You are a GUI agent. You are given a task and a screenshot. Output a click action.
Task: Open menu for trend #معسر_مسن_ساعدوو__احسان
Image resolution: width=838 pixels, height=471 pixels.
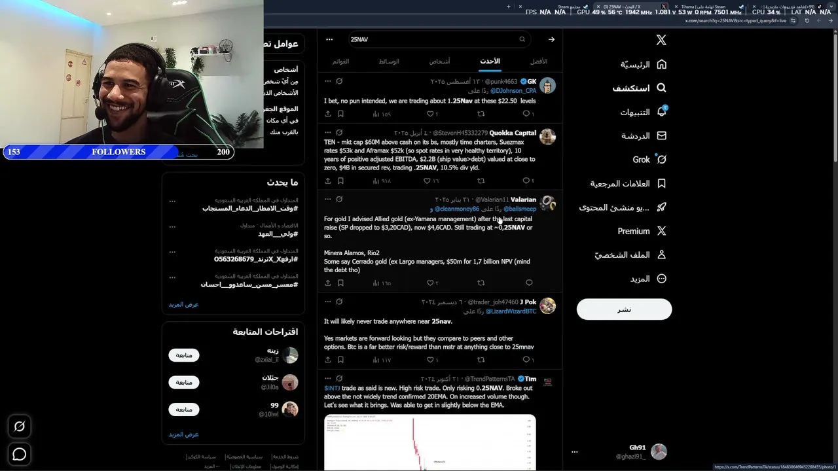pyautogui.click(x=172, y=277)
